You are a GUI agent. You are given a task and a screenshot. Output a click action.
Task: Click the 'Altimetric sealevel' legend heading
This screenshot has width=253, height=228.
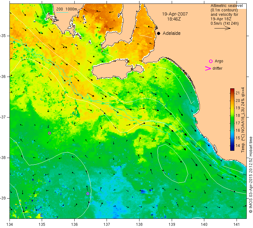[226, 6]
